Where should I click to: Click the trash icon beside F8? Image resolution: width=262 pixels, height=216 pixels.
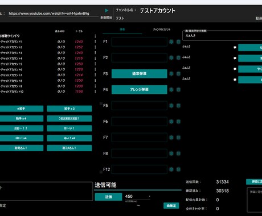(x=178, y=153)
